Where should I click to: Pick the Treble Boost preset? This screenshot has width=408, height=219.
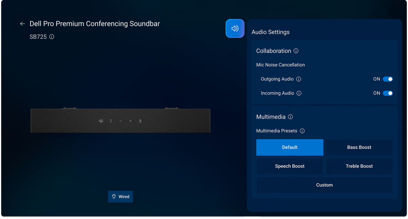(x=359, y=166)
